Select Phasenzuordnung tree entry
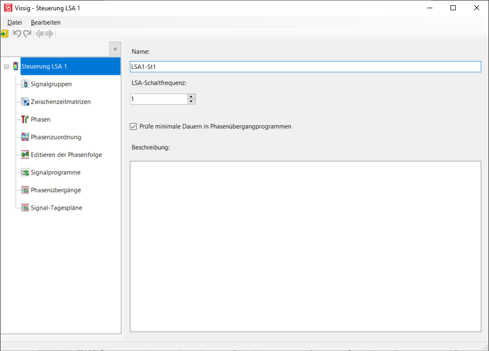Image resolution: width=489 pixels, height=351 pixels. 56,137
